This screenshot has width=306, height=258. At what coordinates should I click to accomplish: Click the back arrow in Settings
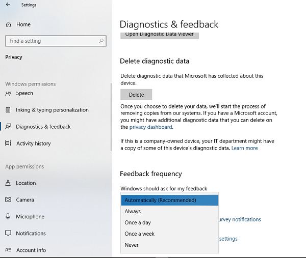[x=8, y=5]
